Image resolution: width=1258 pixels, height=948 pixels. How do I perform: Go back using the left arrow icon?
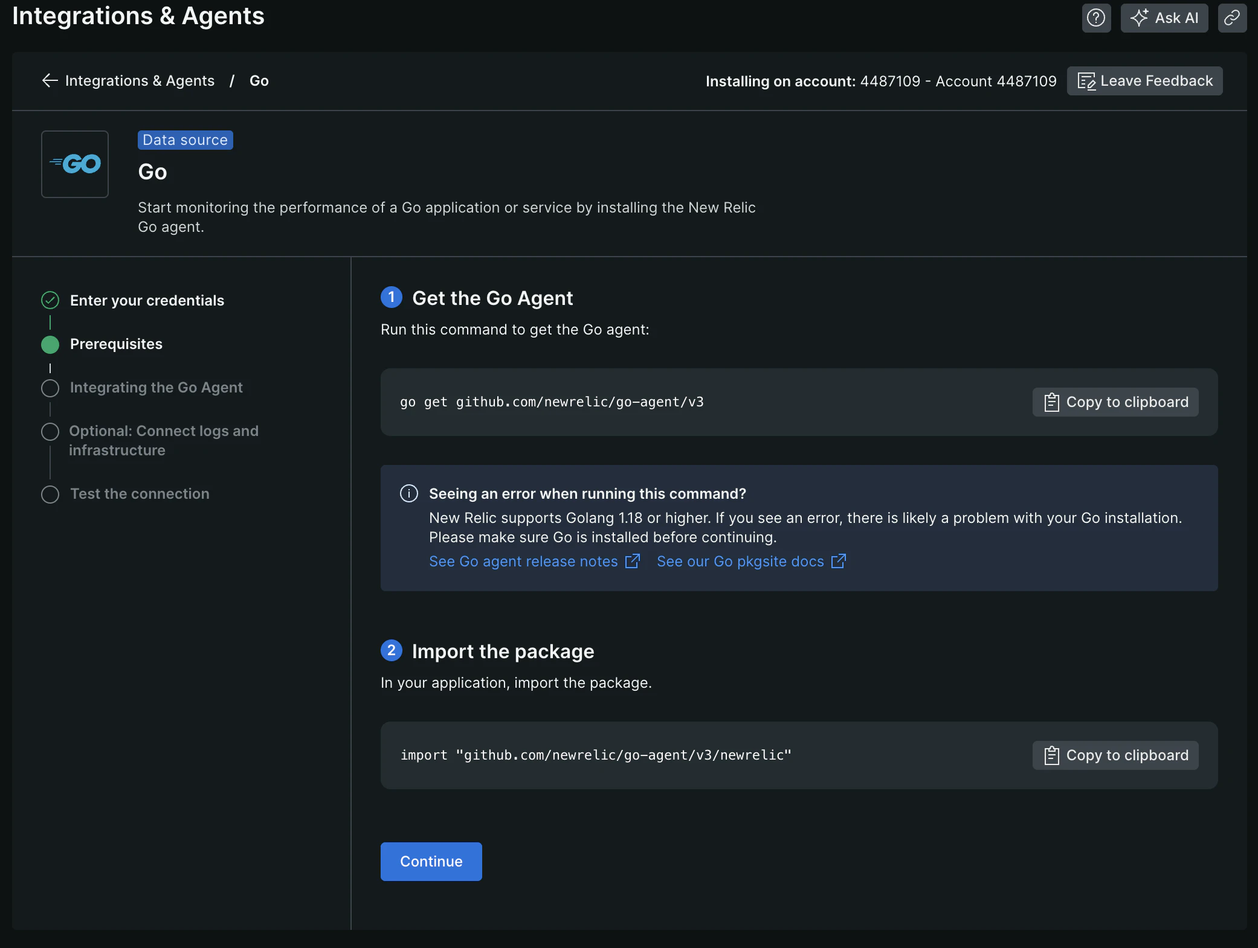50,80
